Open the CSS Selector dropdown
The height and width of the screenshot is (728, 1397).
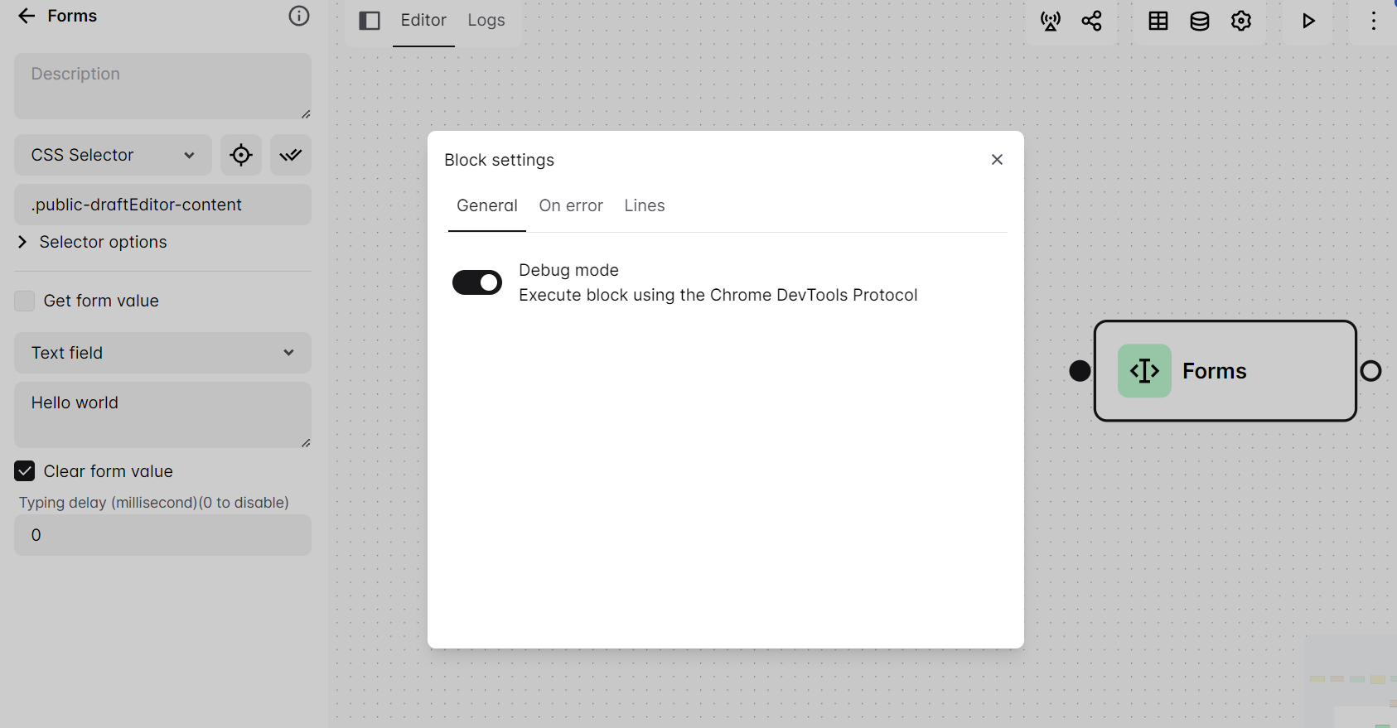[x=113, y=155]
